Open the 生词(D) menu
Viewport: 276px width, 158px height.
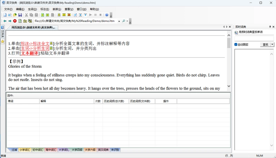pyautogui.click(x=32, y=9)
